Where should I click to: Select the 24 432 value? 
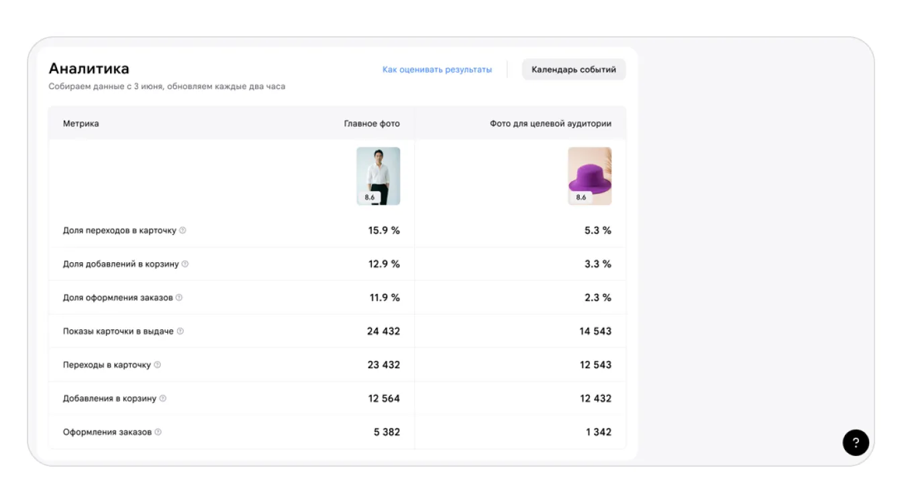point(383,331)
